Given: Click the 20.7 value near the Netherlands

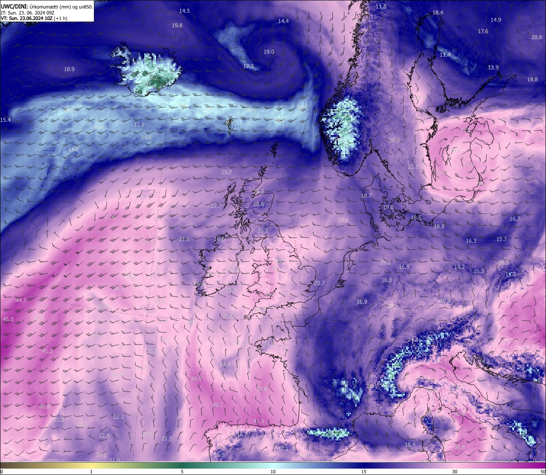Looking at the screenshot, I should point(319,283).
